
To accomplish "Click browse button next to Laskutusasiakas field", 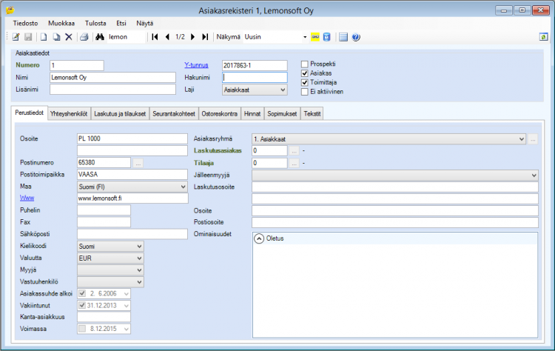I will [294, 151].
